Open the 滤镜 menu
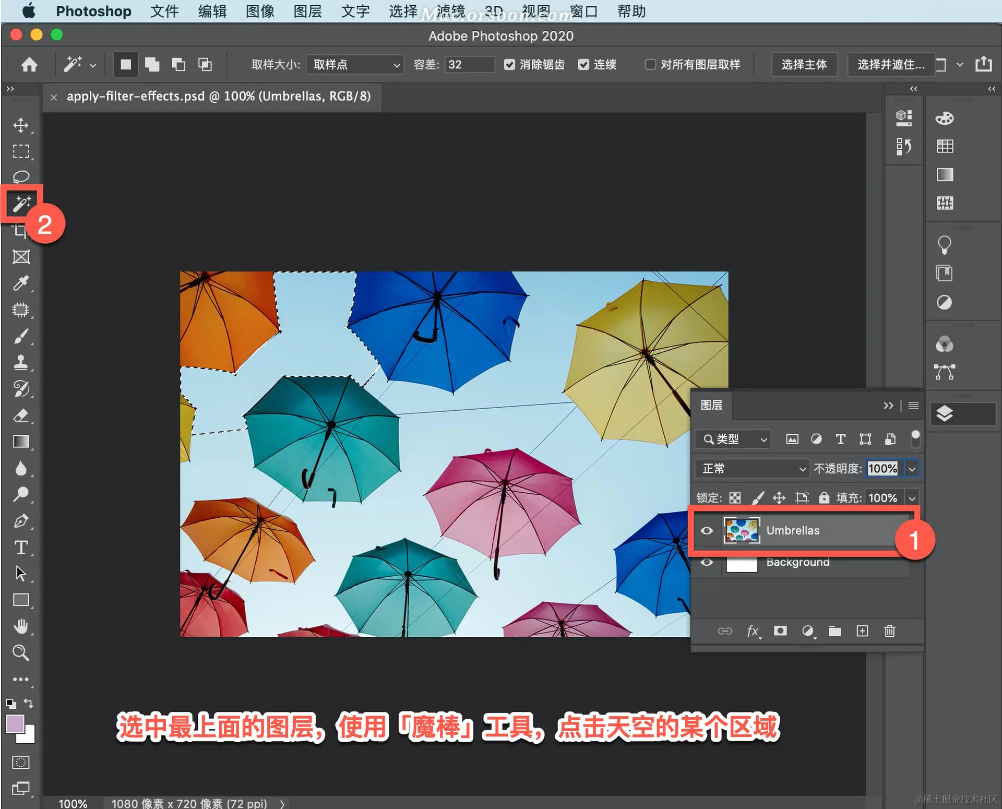 click(451, 11)
